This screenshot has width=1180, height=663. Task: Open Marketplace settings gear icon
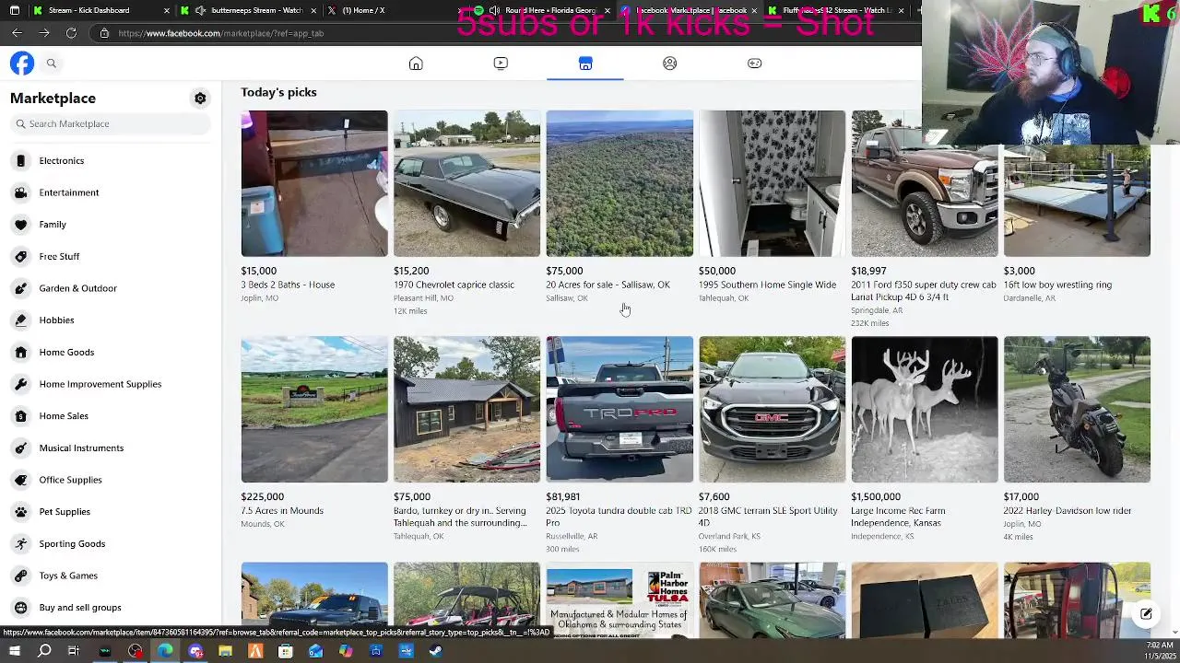coord(200,99)
